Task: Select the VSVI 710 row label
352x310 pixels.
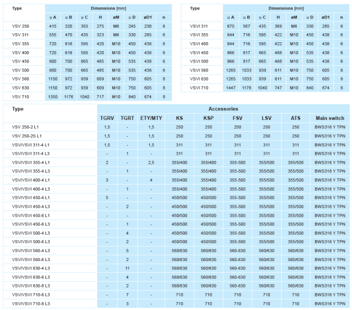Action: tap(199, 88)
